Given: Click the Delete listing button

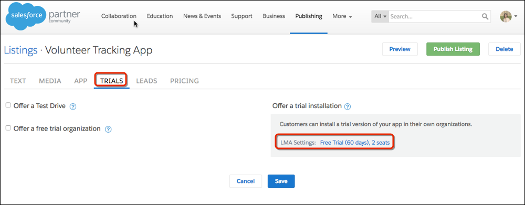Looking at the screenshot, I should coord(504,49).
